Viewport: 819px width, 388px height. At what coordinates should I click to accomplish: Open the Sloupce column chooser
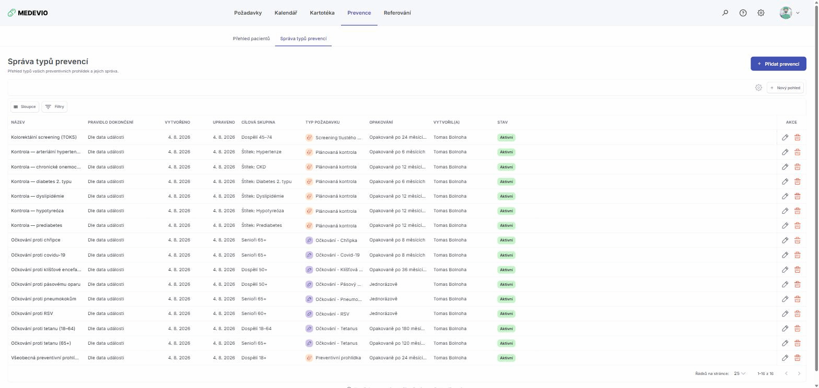coord(25,107)
